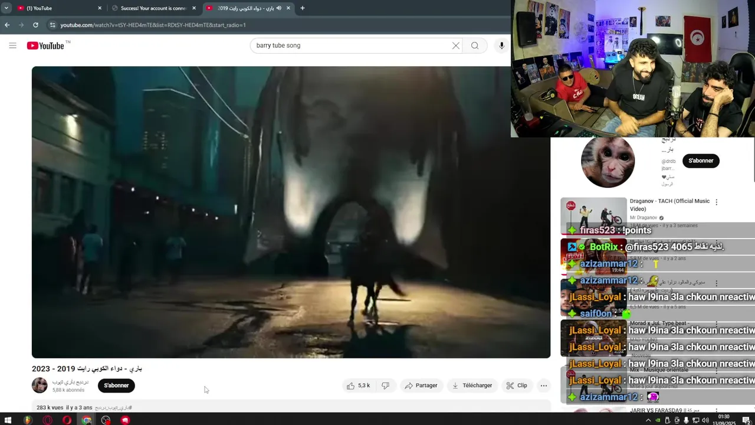Open Draganov TACH video thumbnail
Image resolution: width=755 pixels, height=425 pixels.
click(x=593, y=215)
